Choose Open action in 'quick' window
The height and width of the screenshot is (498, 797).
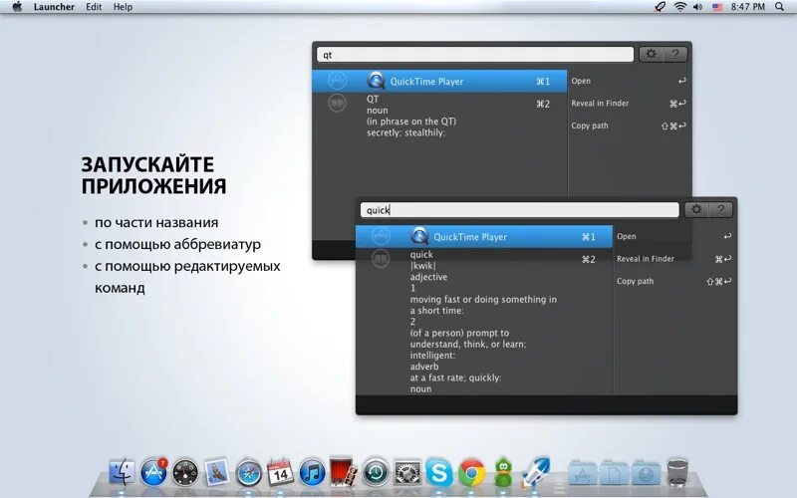674,236
